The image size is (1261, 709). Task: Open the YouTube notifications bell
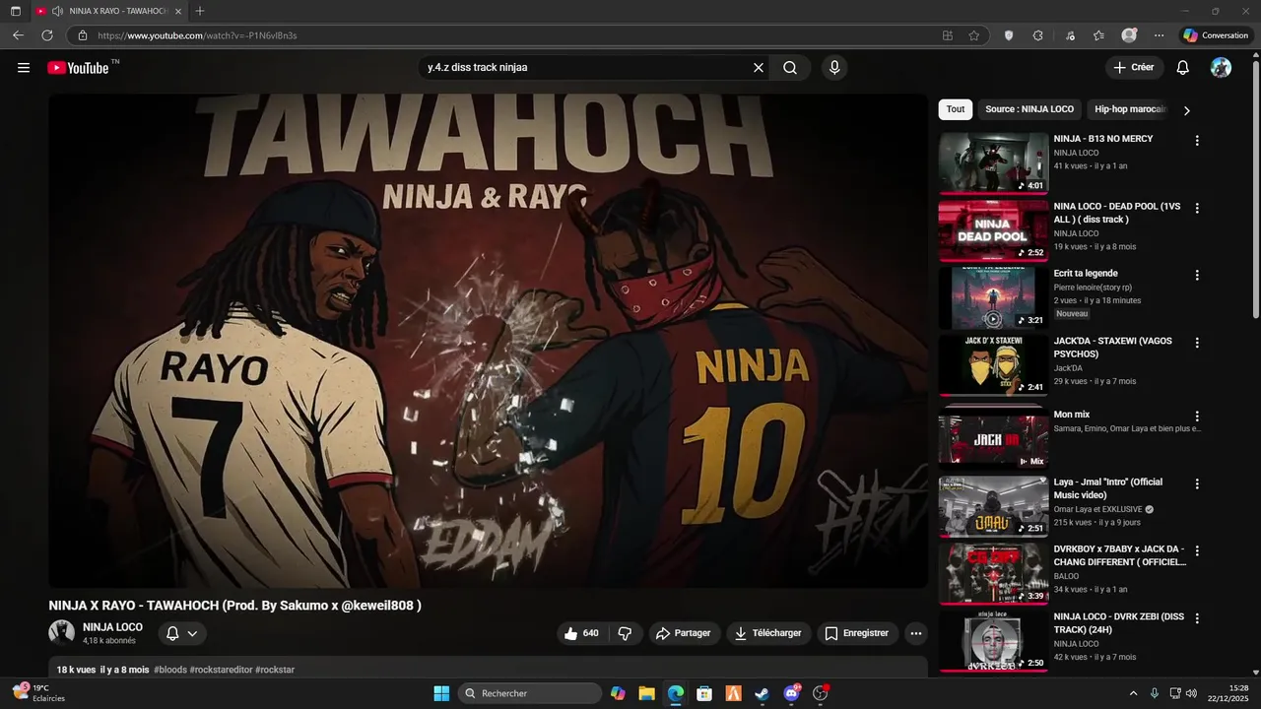click(1183, 68)
